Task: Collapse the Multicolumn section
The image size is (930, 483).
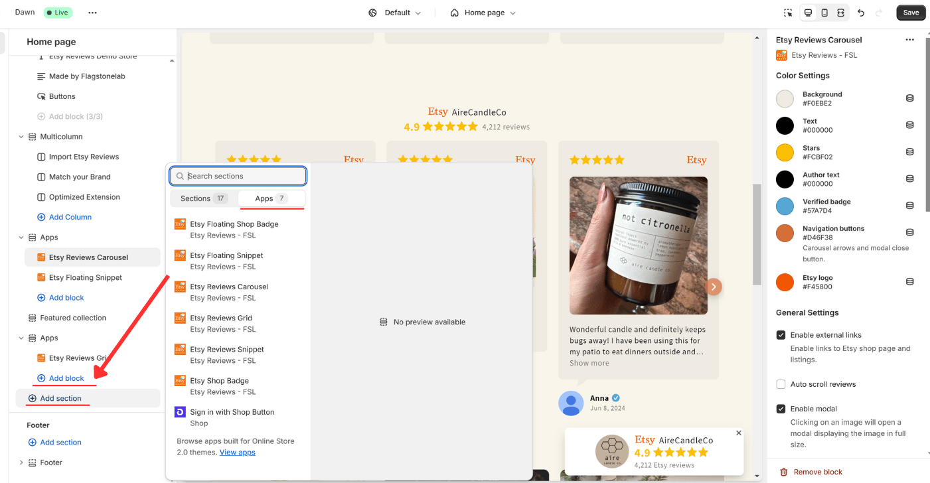Action: [x=21, y=137]
